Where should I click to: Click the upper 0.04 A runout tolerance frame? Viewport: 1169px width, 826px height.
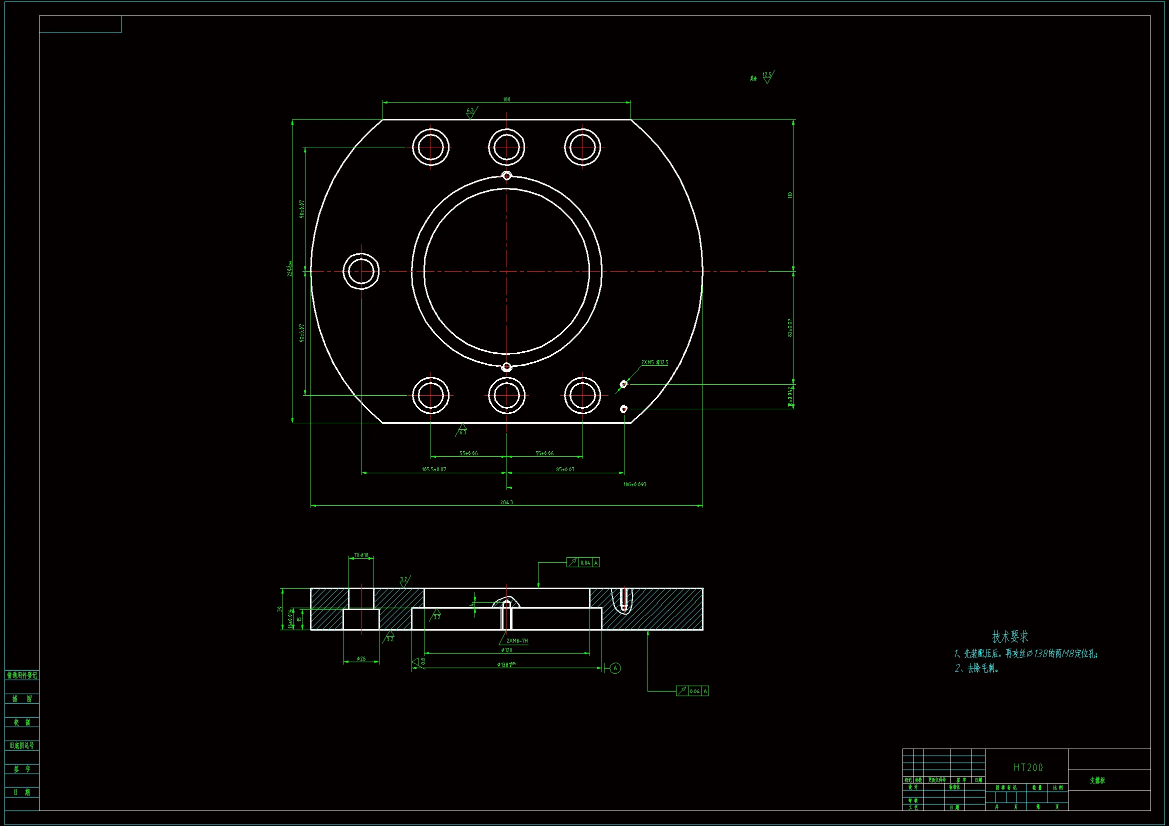pyautogui.click(x=583, y=562)
